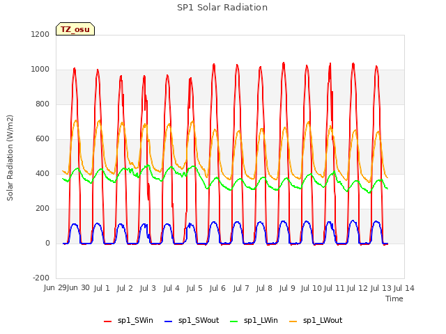Toggle sp1_LWin series in legend
This screenshot has width=446, height=334.
tap(254, 321)
